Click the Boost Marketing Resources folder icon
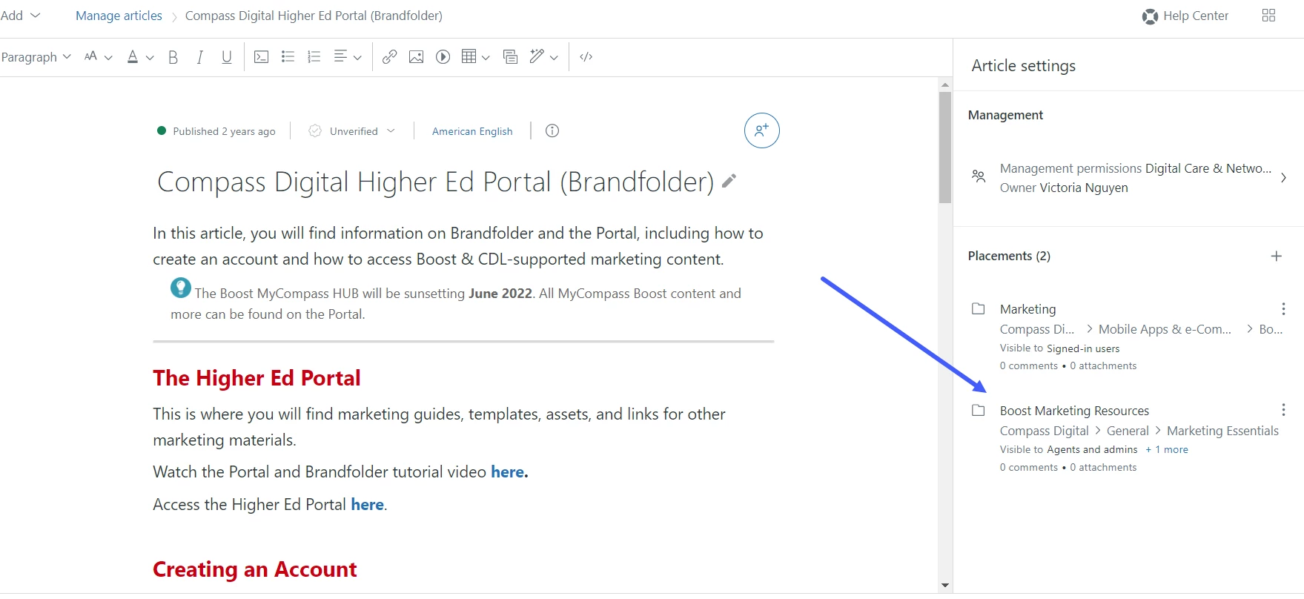1304x599 pixels. (979, 410)
